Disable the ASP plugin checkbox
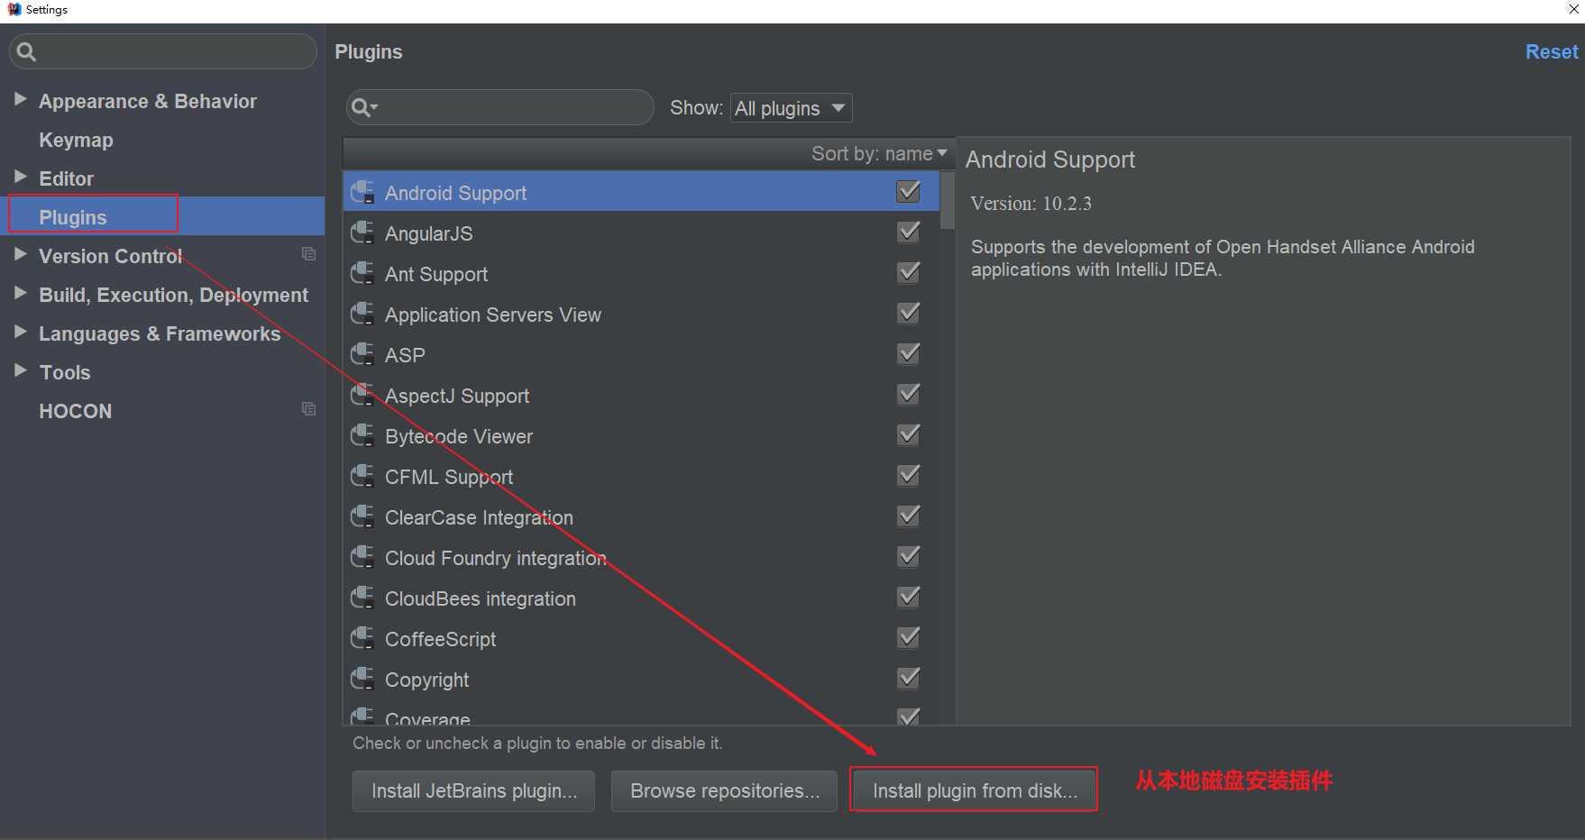Image resolution: width=1585 pixels, height=840 pixels. 909,353
